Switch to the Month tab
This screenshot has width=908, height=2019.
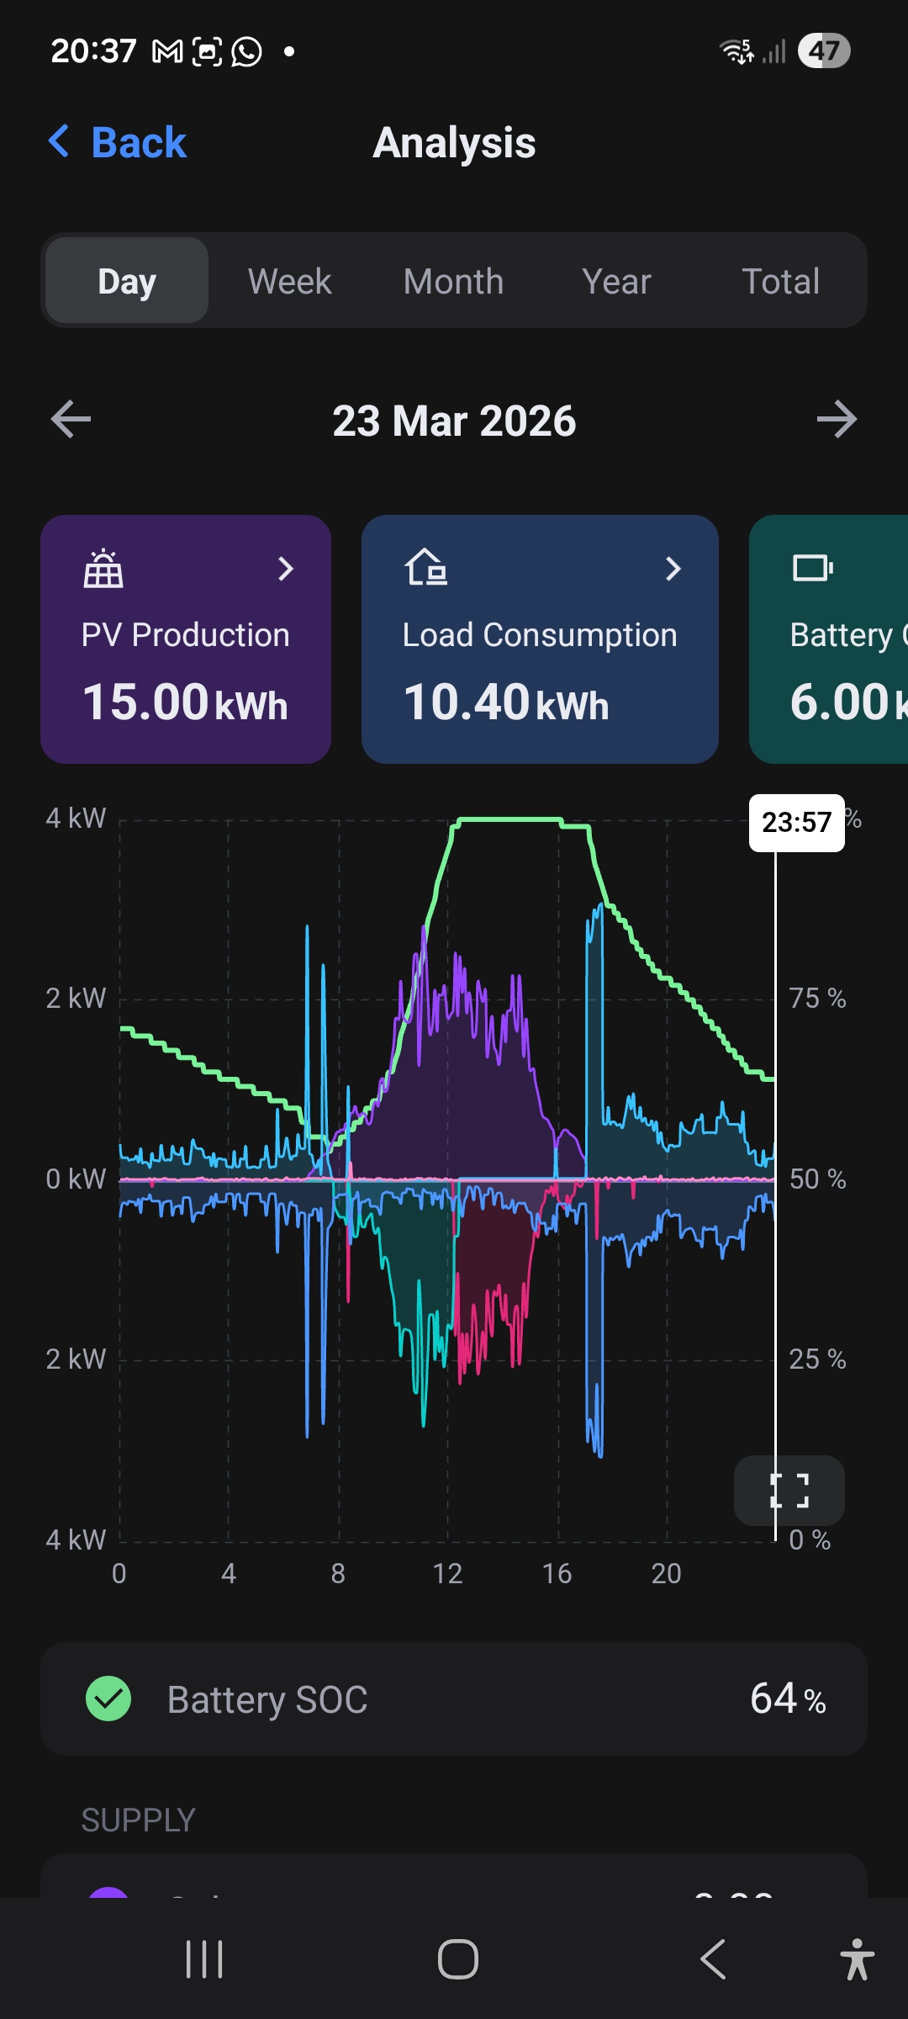click(453, 281)
